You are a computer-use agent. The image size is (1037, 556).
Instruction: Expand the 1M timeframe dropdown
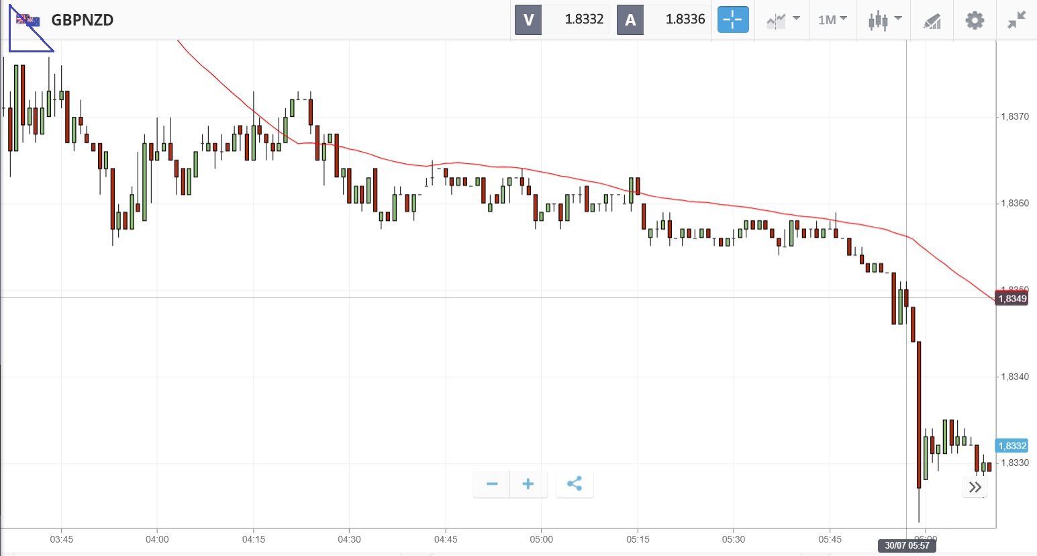(x=832, y=19)
